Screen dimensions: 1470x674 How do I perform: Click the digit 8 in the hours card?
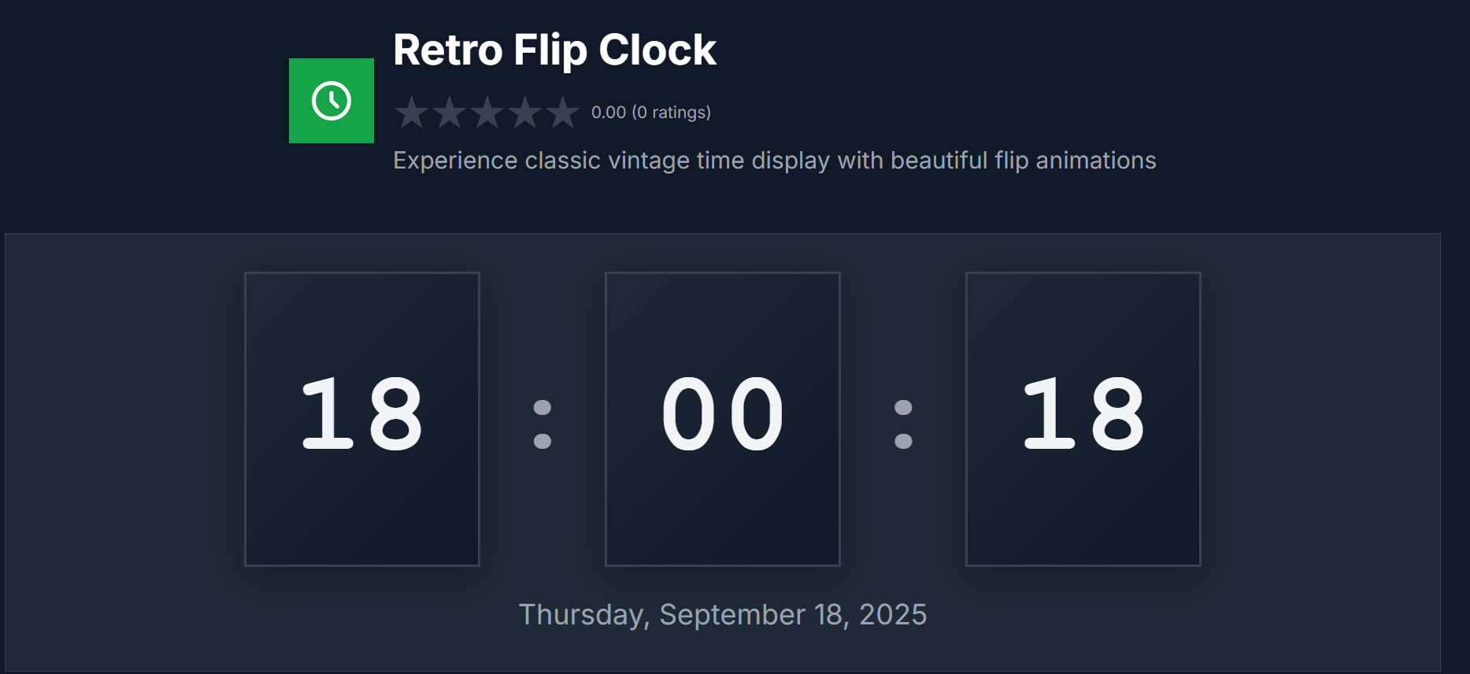(x=395, y=413)
